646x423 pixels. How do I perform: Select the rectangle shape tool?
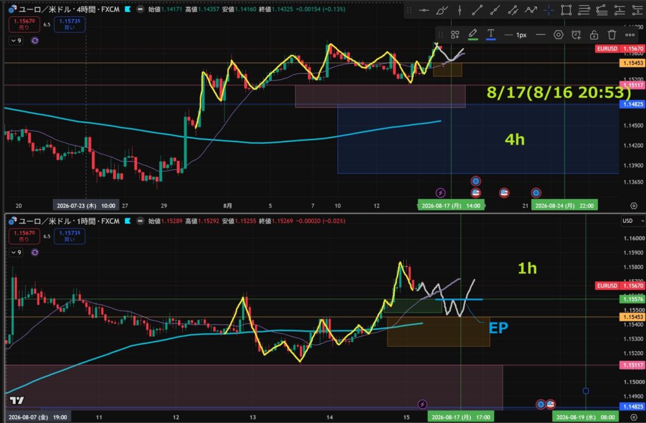tap(566, 10)
